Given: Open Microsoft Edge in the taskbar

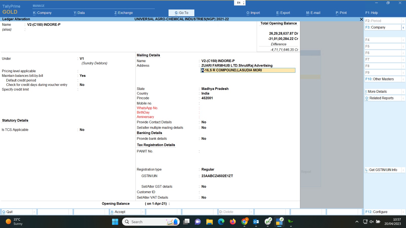Looking at the screenshot, I should 221,222.
